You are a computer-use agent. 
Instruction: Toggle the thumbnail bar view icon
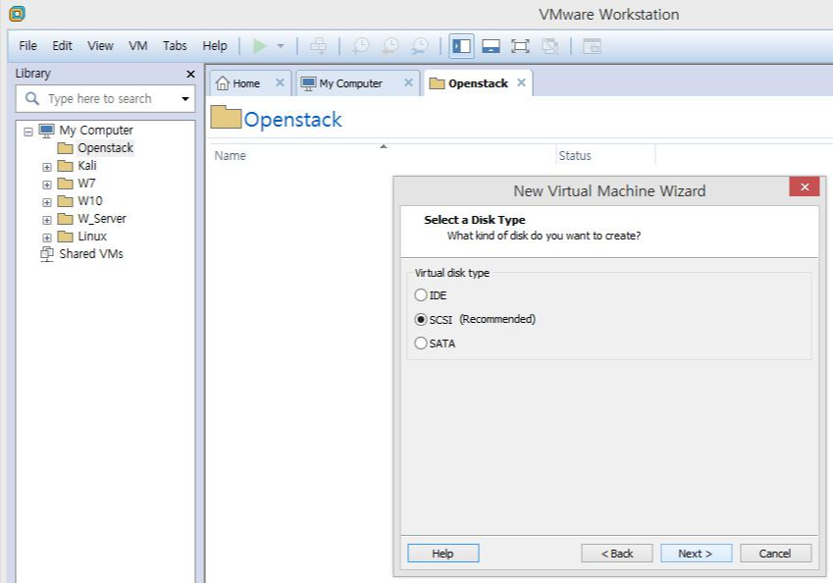point(491,46)
